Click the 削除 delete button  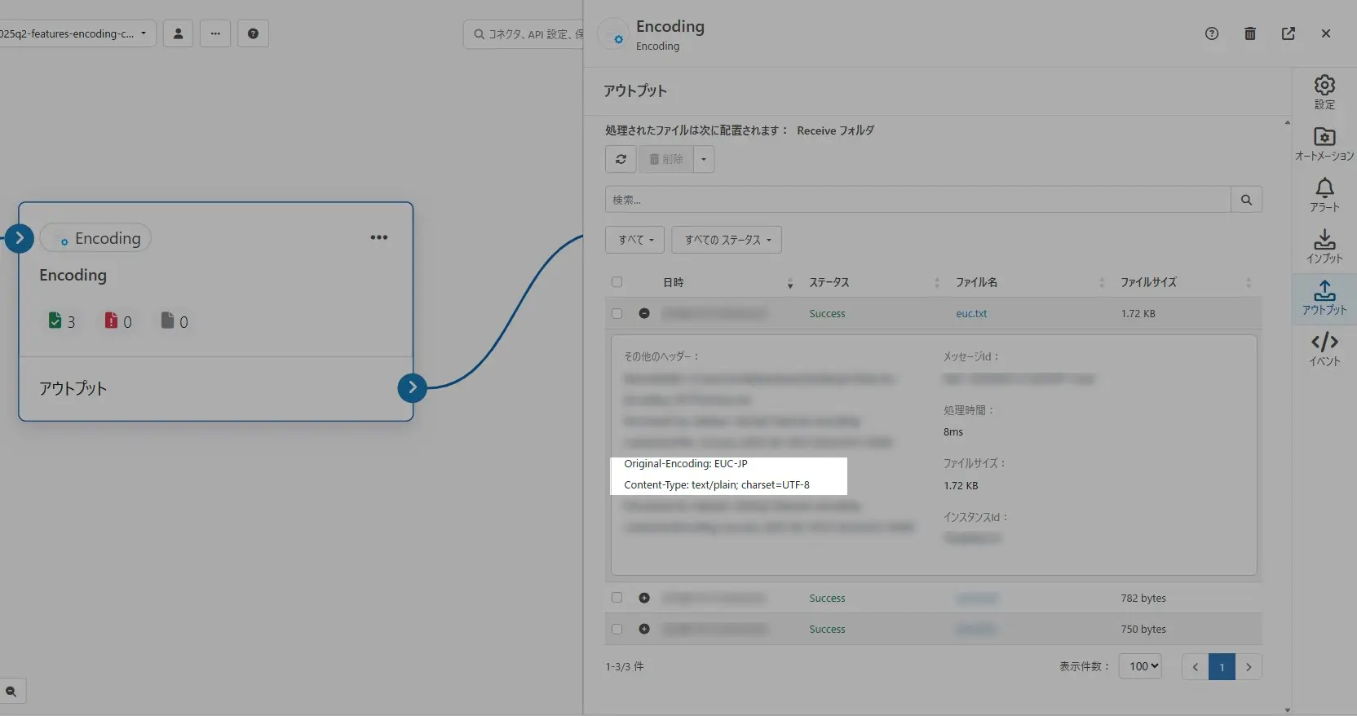tap(666, 159)
